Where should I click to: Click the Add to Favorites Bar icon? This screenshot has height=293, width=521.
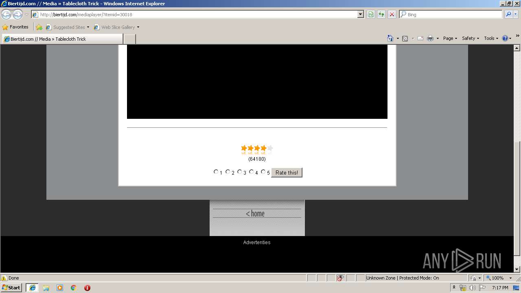pyautogui.click(x=39, y=27)
